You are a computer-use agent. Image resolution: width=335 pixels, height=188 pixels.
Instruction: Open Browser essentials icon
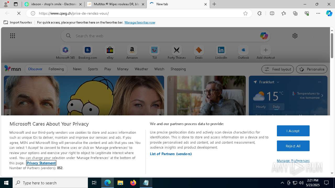pyautogui.click(x=307, y=13)
